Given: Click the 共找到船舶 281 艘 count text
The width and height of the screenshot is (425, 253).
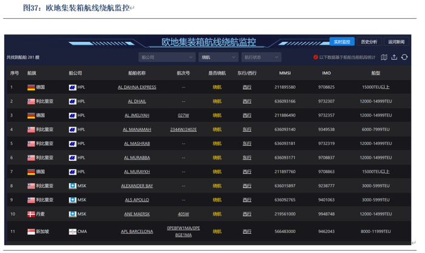Looking at the screenshot, I should [23, 58].
